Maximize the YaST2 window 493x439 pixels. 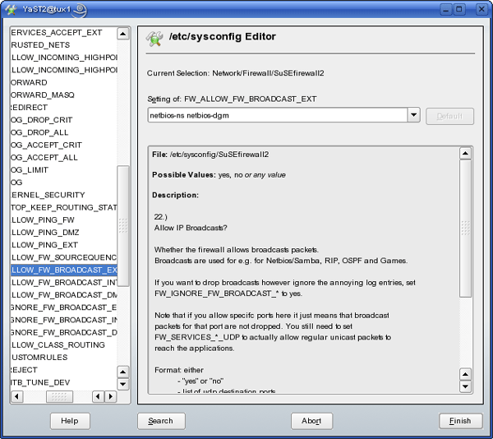tap(459, 9)
